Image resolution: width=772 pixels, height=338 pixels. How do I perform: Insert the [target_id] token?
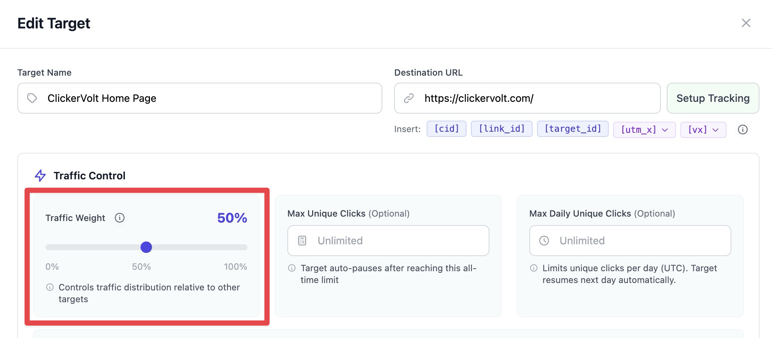click(x=573, y=129)
